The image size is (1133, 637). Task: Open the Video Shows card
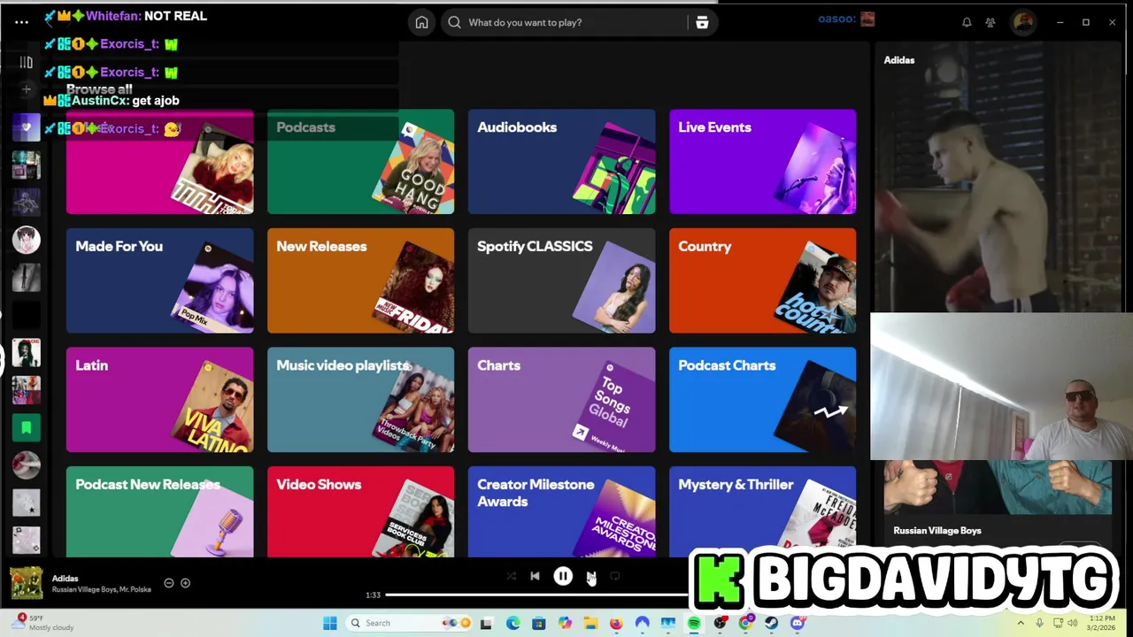[360, 512]
